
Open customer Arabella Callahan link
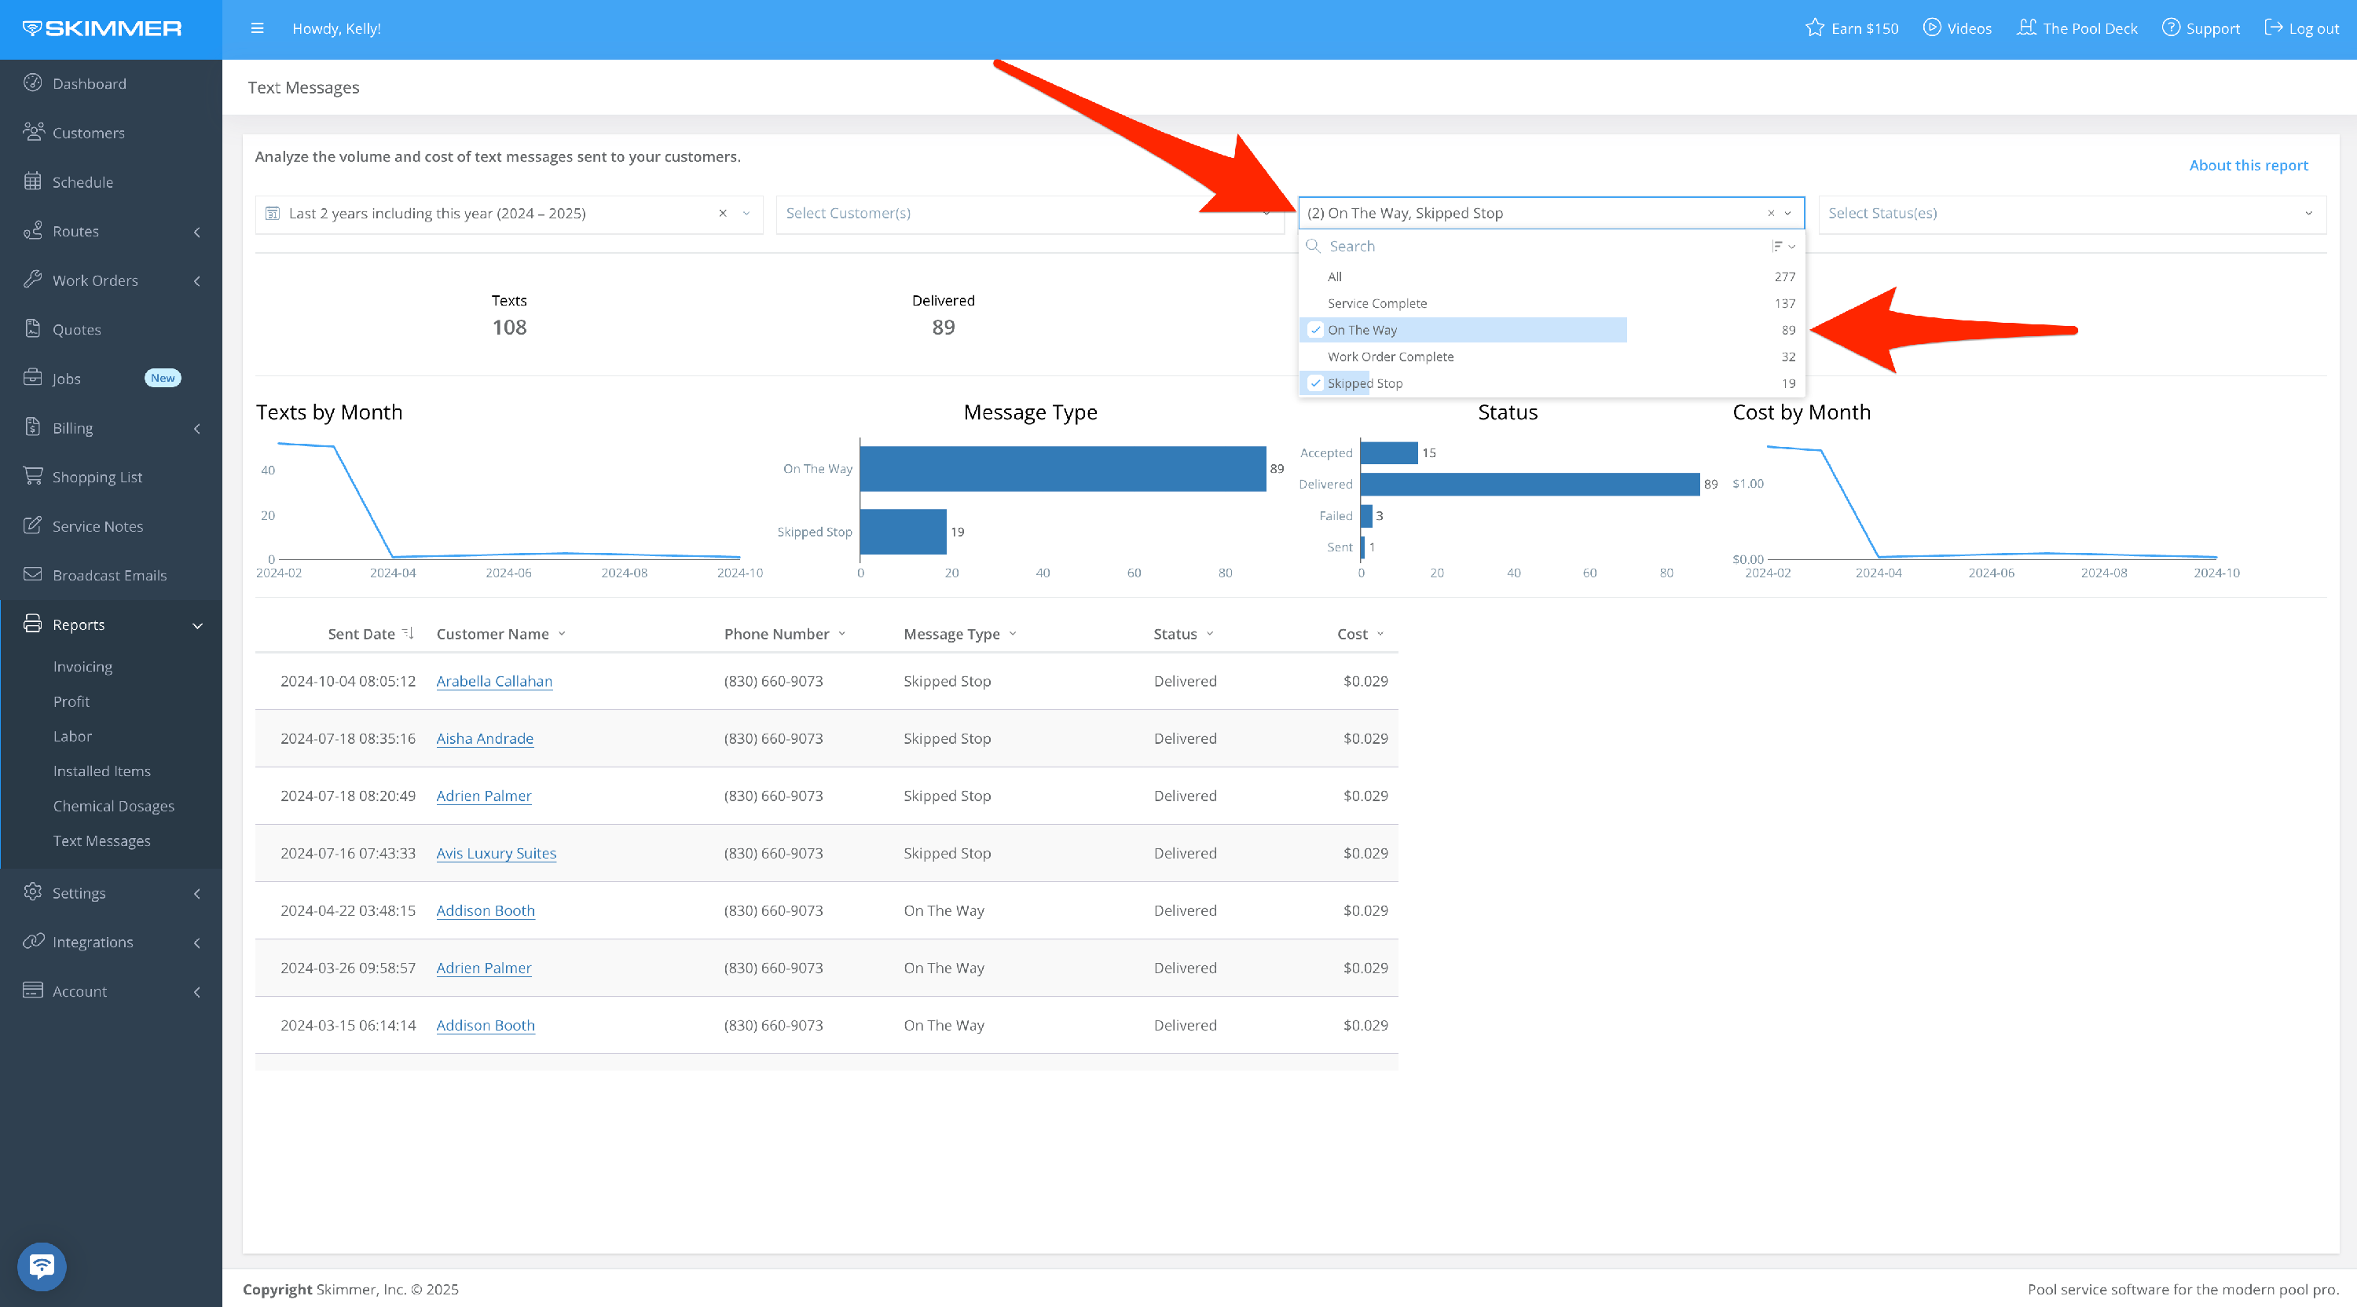(x=494, y=682)
